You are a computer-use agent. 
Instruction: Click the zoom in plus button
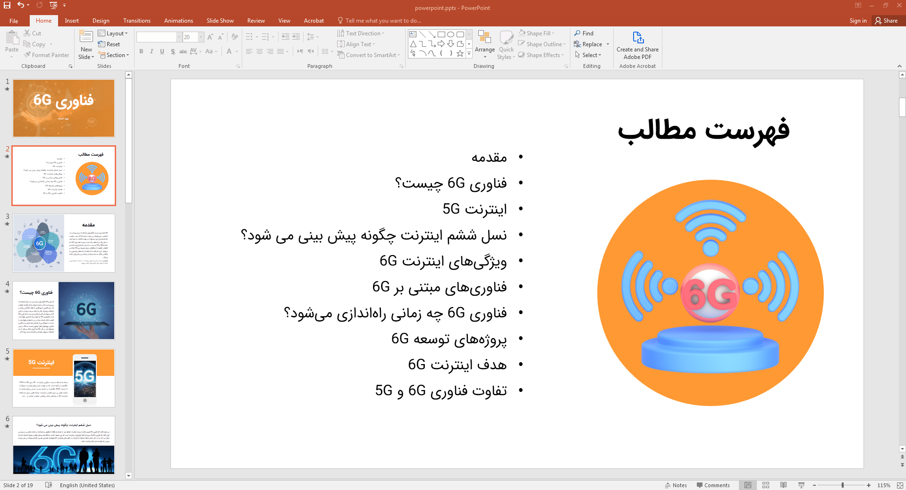(869, 485)
